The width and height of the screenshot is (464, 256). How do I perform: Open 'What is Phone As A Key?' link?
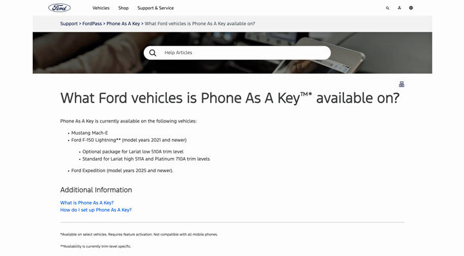pyautogui.click(x=87, y=202)
